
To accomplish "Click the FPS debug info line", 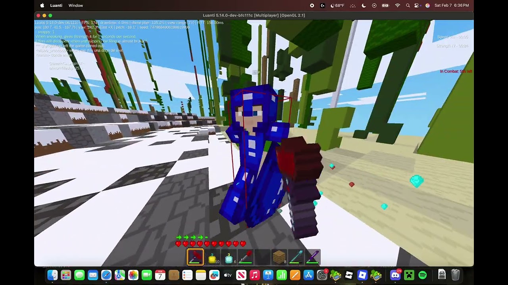I will (129, 23).
